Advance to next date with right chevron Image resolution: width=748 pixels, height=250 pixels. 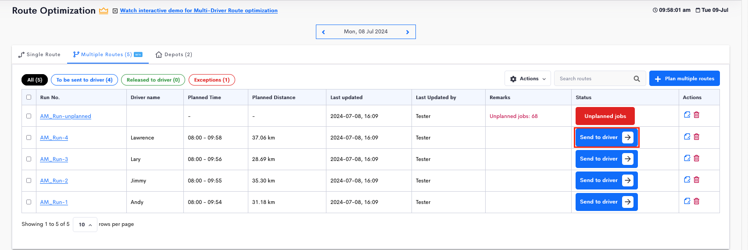[408, 32]
